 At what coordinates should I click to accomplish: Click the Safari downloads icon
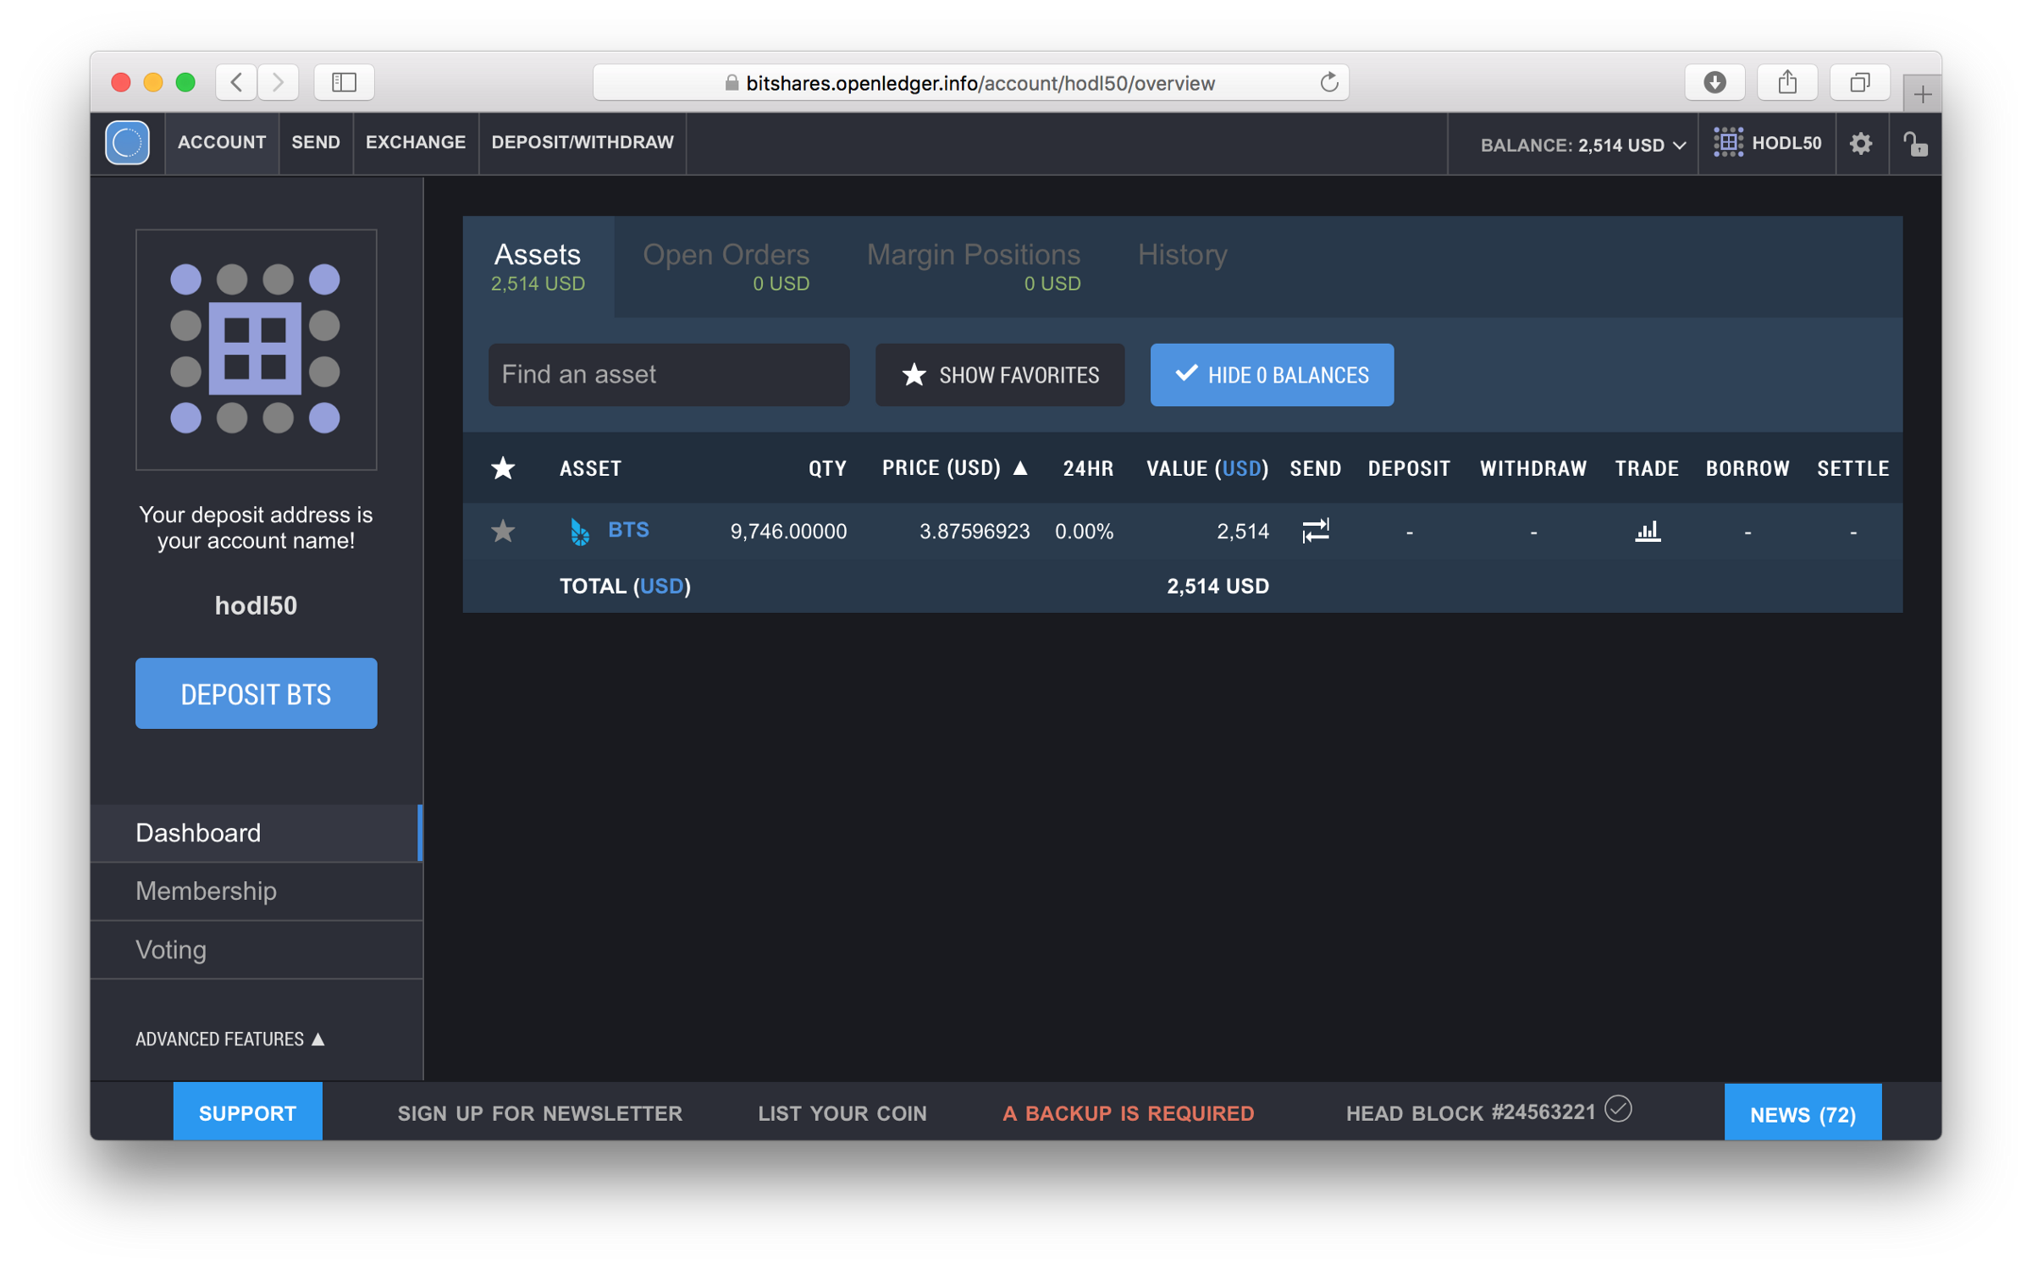pos(1714,82)
